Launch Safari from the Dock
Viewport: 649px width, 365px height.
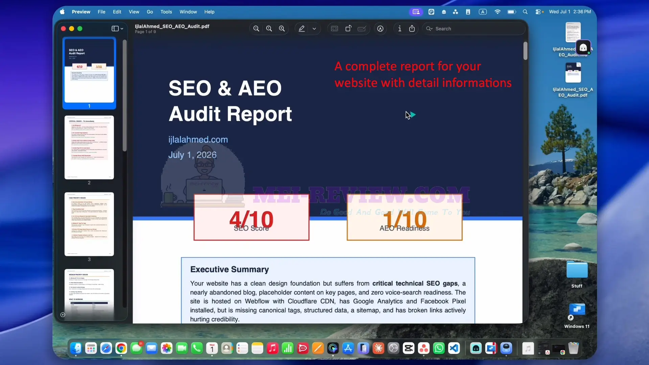tap(106, 348)
